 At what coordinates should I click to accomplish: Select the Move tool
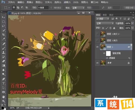pos(4,17)
